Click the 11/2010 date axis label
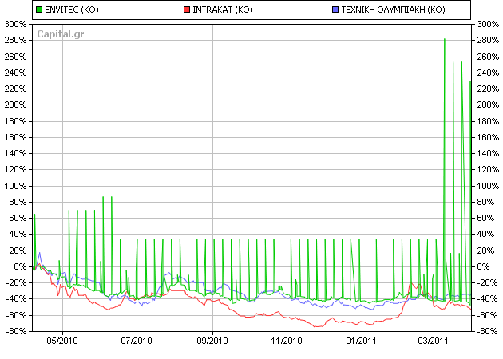Viewport: 503px width, 359px height. pos(287,341)
